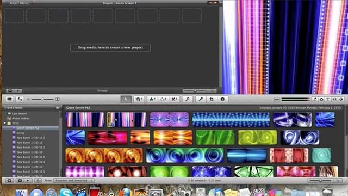Play selected events from beginning
Screen dimensions: 348x196
point(28,181)
